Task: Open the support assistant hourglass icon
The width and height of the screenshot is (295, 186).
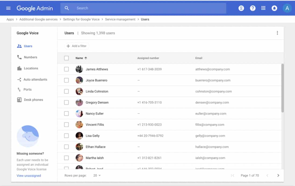Action: 241,8
